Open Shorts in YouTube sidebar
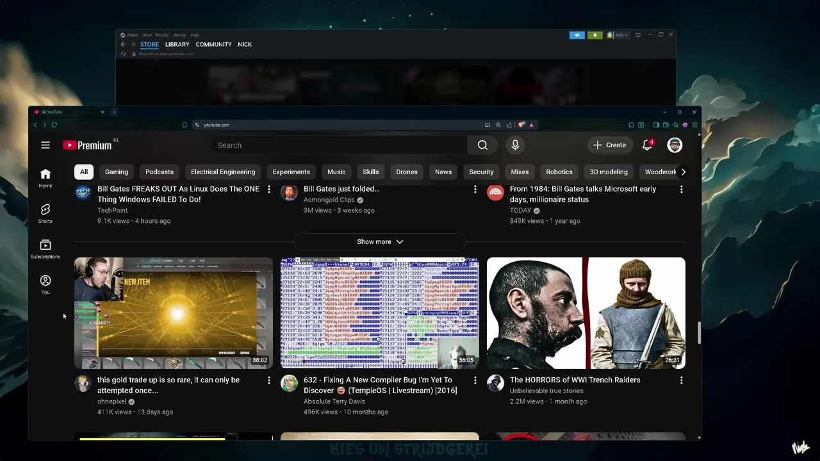Image resolution: width=820 pixels, height=461 pixels. (45, 213)
